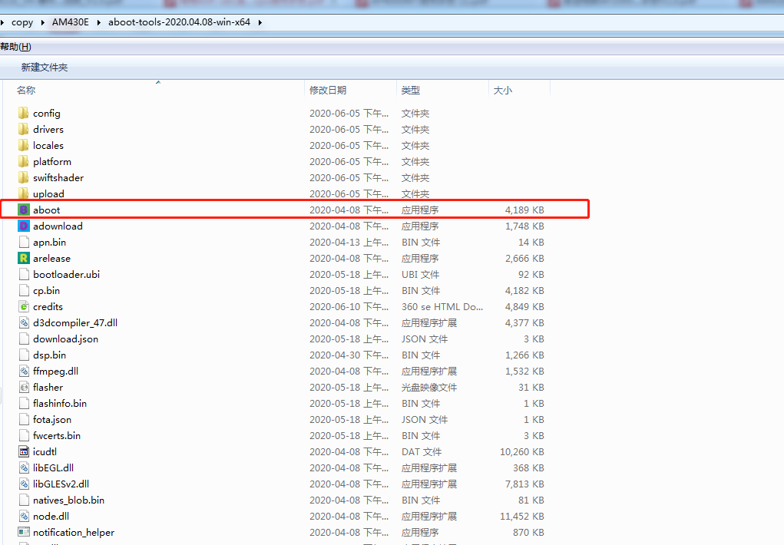Screen dimensions: 784x545
Task: Sort by the 大小 column header
Action: (x=502, y=90)
